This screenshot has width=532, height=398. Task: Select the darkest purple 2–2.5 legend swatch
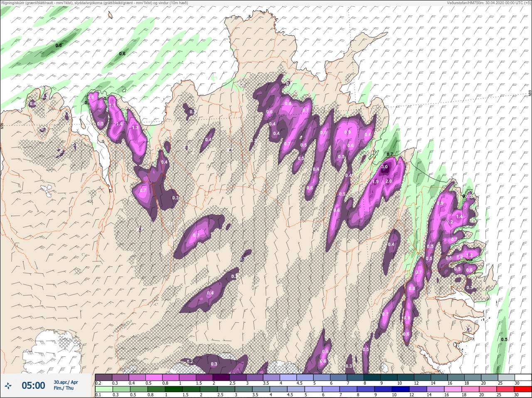(x=221, y=377)
